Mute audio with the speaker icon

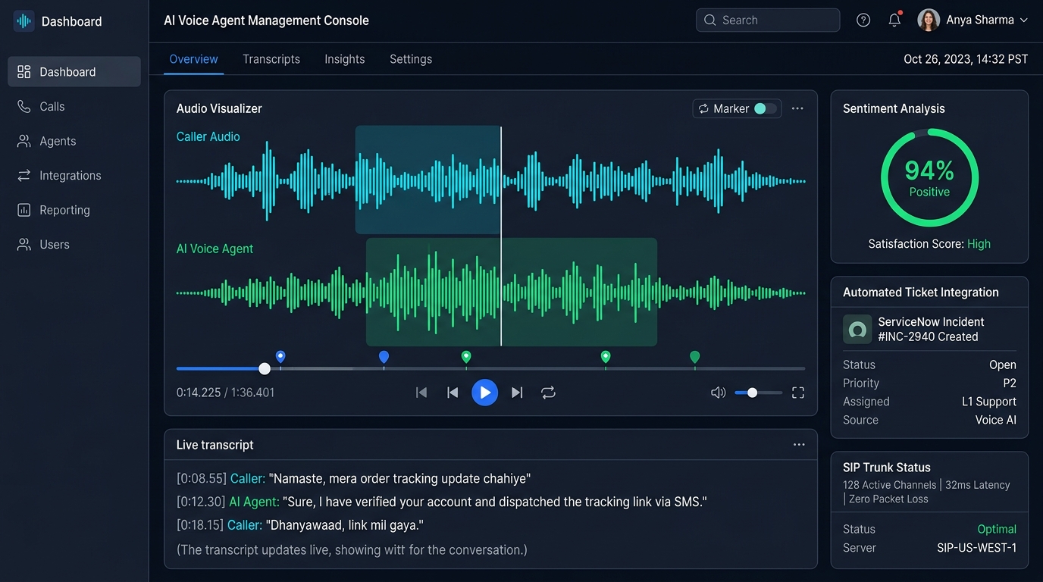pos(718,393)
